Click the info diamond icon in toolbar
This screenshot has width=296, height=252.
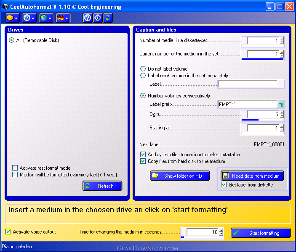pyautogui.click(x=98, y=18)
